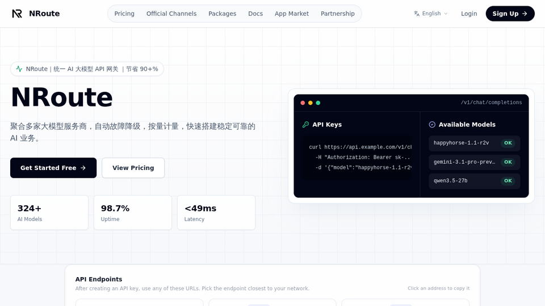Click the -d model JSON line in code

(x=363, y=168)
